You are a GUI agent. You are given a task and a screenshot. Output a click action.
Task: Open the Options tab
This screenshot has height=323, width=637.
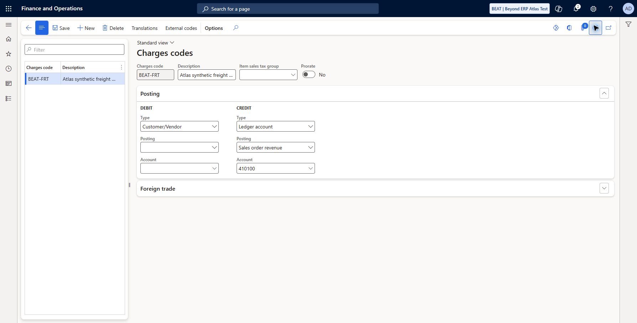click(214, 28)
